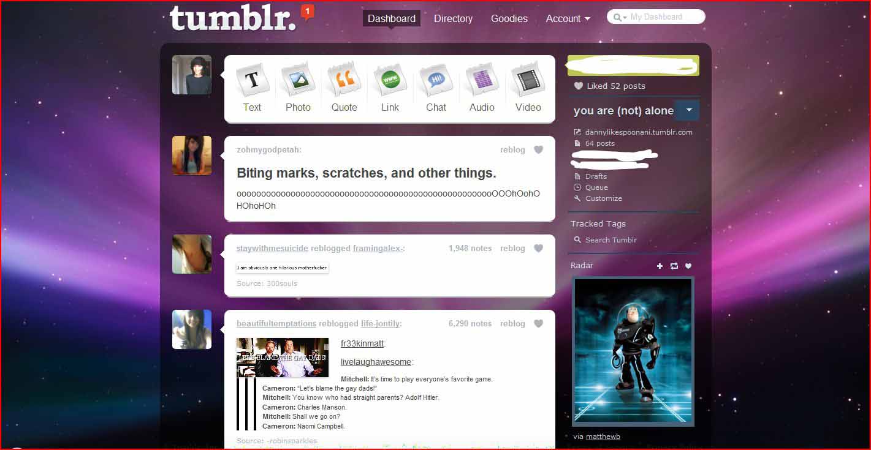The image size is (871, 450).
Task: Like the staywithmesuicide reblogged post
Action: (x=538, y=248)
